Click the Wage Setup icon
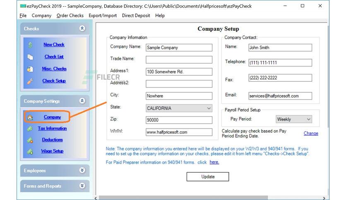 point(30,152)
